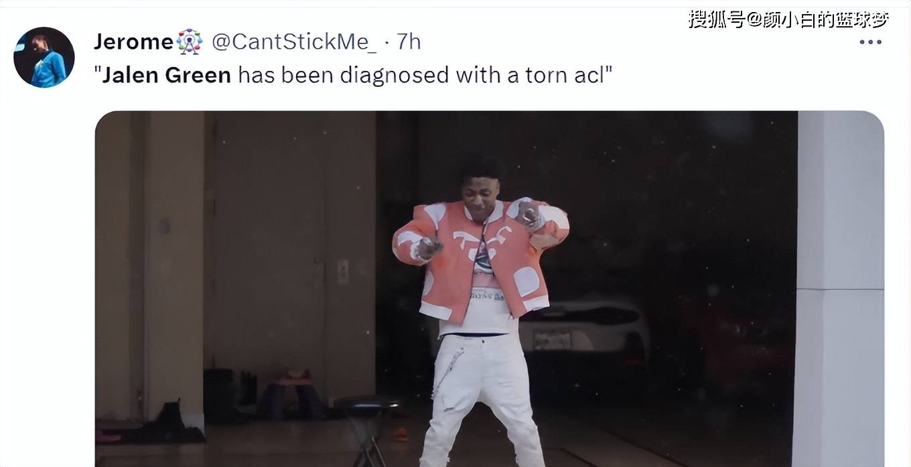Select the bold Jalen Green text
The image size is (911, 467).
point(167,75)
